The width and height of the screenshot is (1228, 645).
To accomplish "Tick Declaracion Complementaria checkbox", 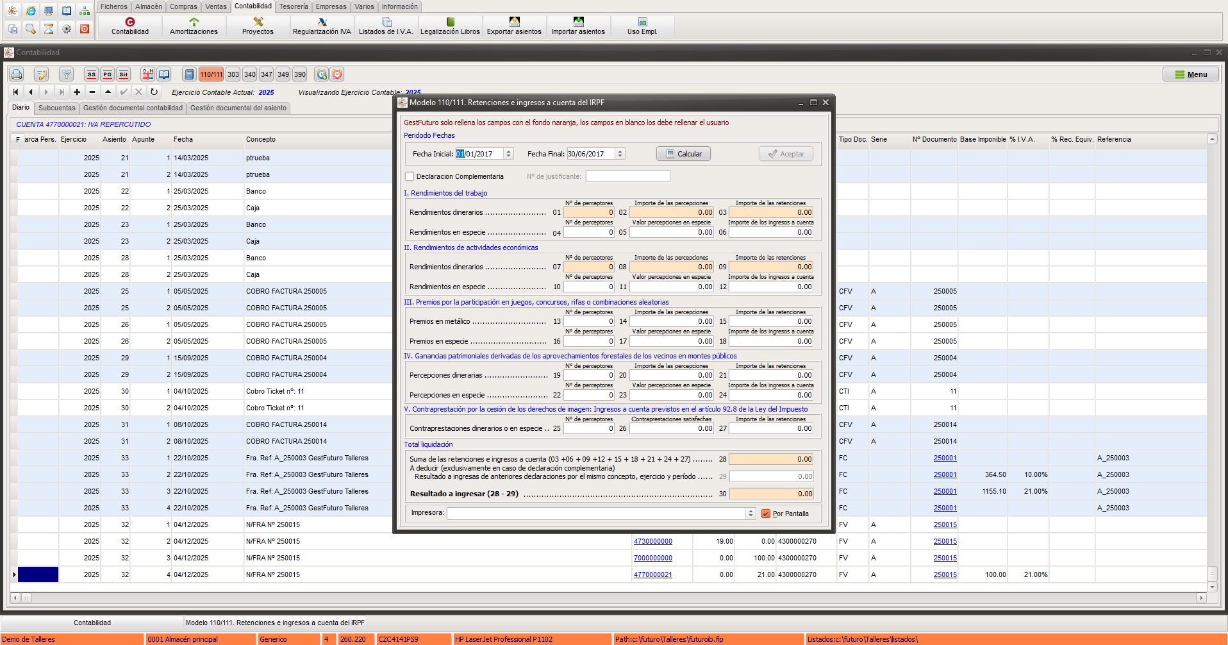I will 410,176.
